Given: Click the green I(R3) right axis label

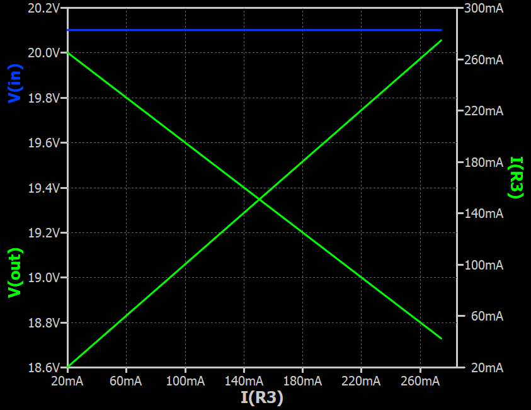Looking at the screenshot, I should (516, 177).
